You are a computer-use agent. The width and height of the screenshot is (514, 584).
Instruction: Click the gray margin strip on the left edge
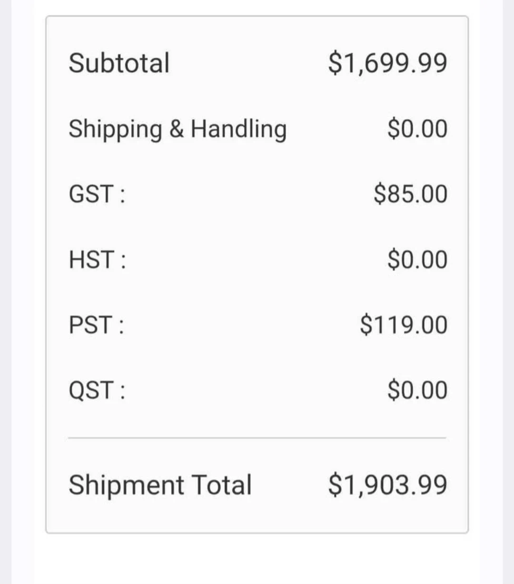pyautogui.click(x=5, y=286)
